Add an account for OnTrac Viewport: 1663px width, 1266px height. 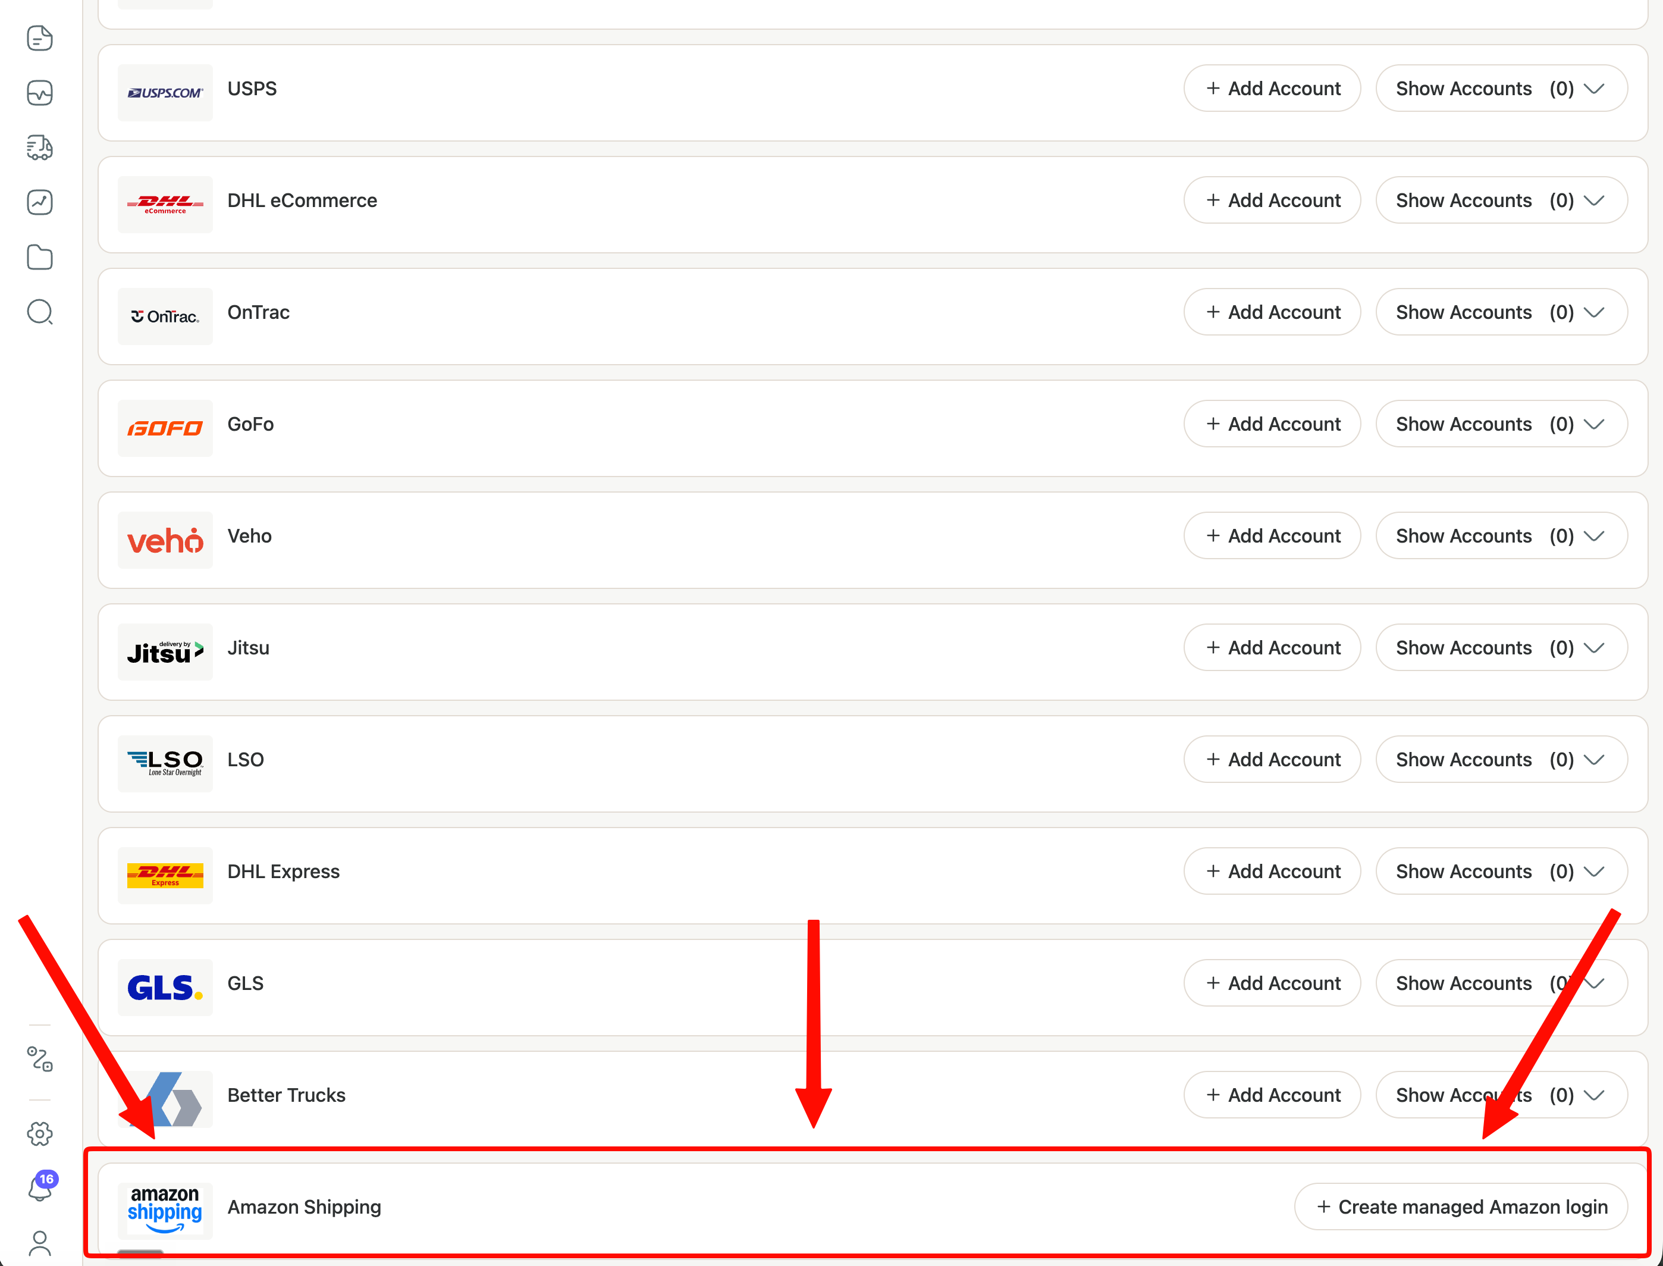(1272, 312)
